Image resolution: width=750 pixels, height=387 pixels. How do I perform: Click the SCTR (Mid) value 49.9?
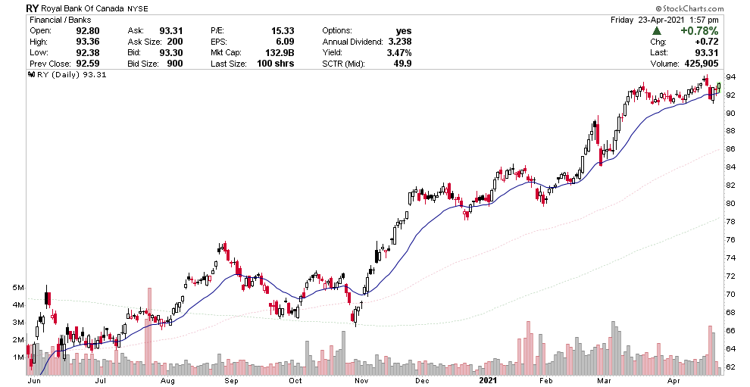point(402,64)
